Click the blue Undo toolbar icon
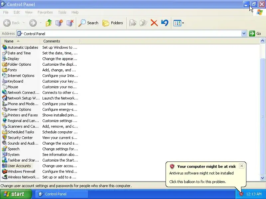 (165, 23)
